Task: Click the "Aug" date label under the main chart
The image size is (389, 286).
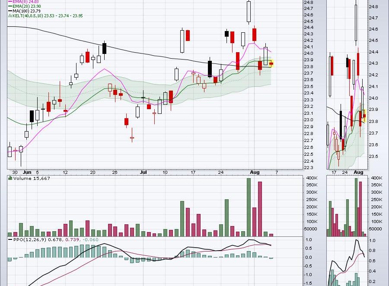Action: (255, 173)
